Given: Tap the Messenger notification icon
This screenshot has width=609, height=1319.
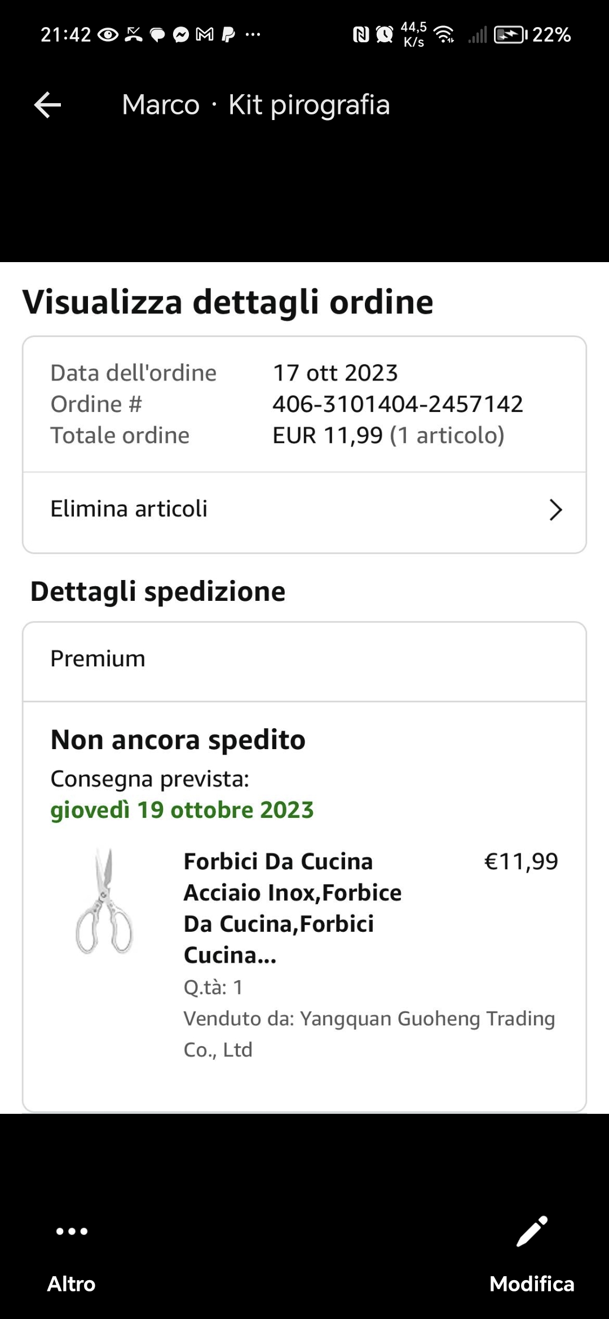Looking at the screenshot, I should click(x=180, y=35).
